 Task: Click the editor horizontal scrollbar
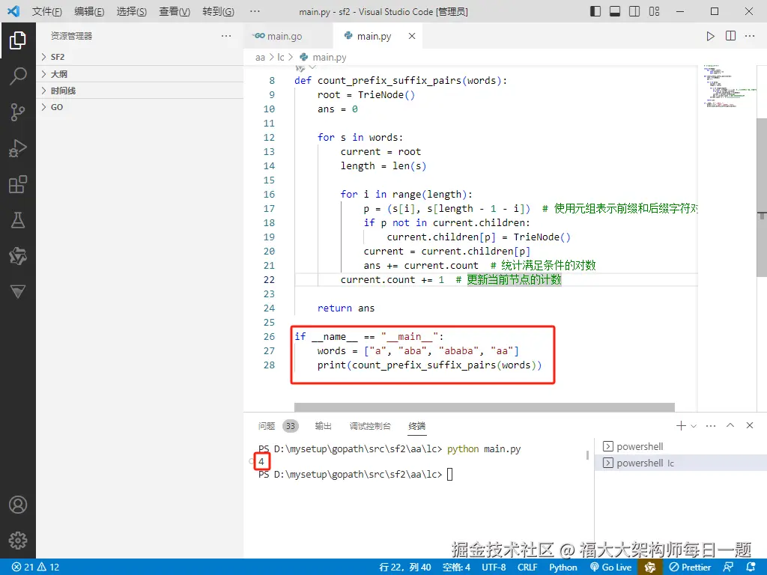pos(485,407)
